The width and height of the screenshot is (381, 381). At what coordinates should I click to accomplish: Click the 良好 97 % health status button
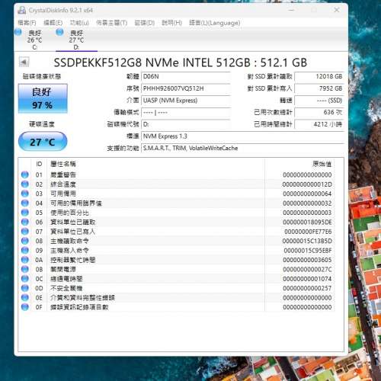[43, 98]
